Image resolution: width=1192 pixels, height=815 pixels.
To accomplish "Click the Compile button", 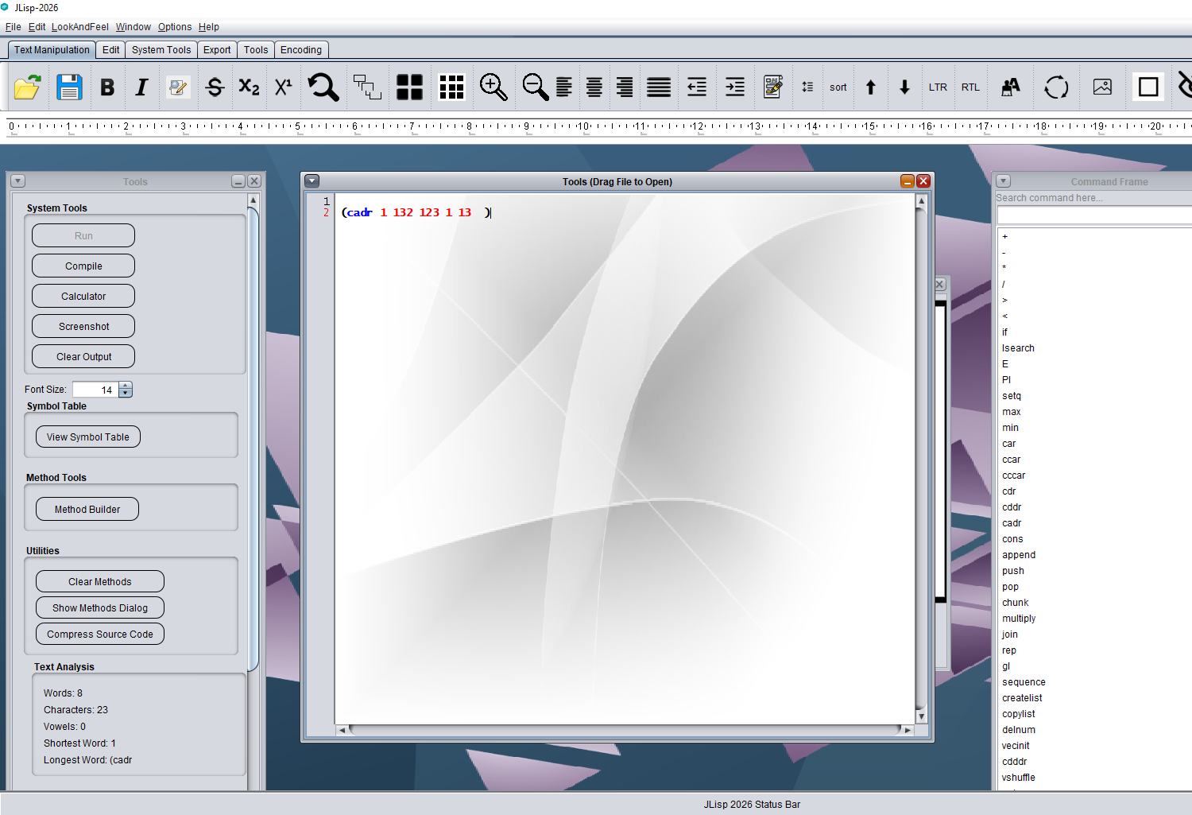I will pyautogui.click(x=83, y=266).
